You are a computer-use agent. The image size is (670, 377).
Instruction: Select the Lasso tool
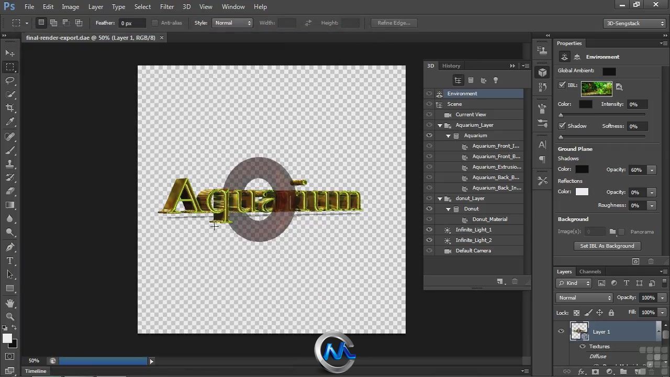(10, 81)
